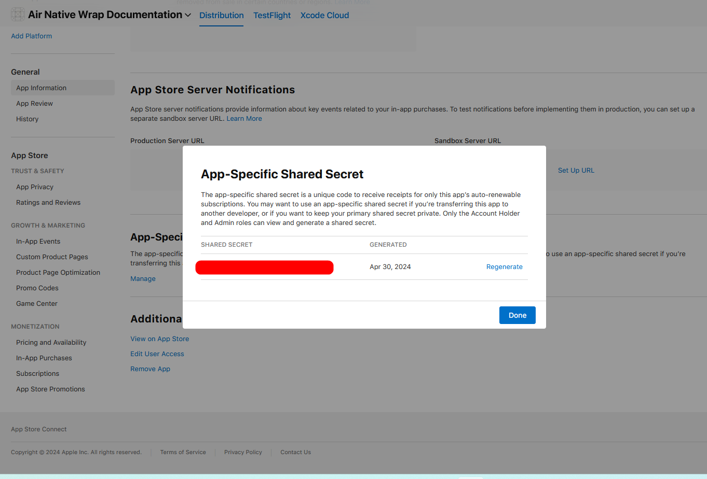Image resolution: width=707 pixels, height=479 pixels.
Task: Open Promo Codes
Action: 37,288
